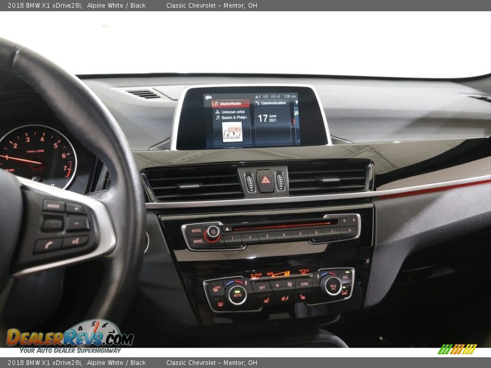This screenshot has height=368, width=491.
Task: Tap the station album art thumbnail
Action: 232,132
